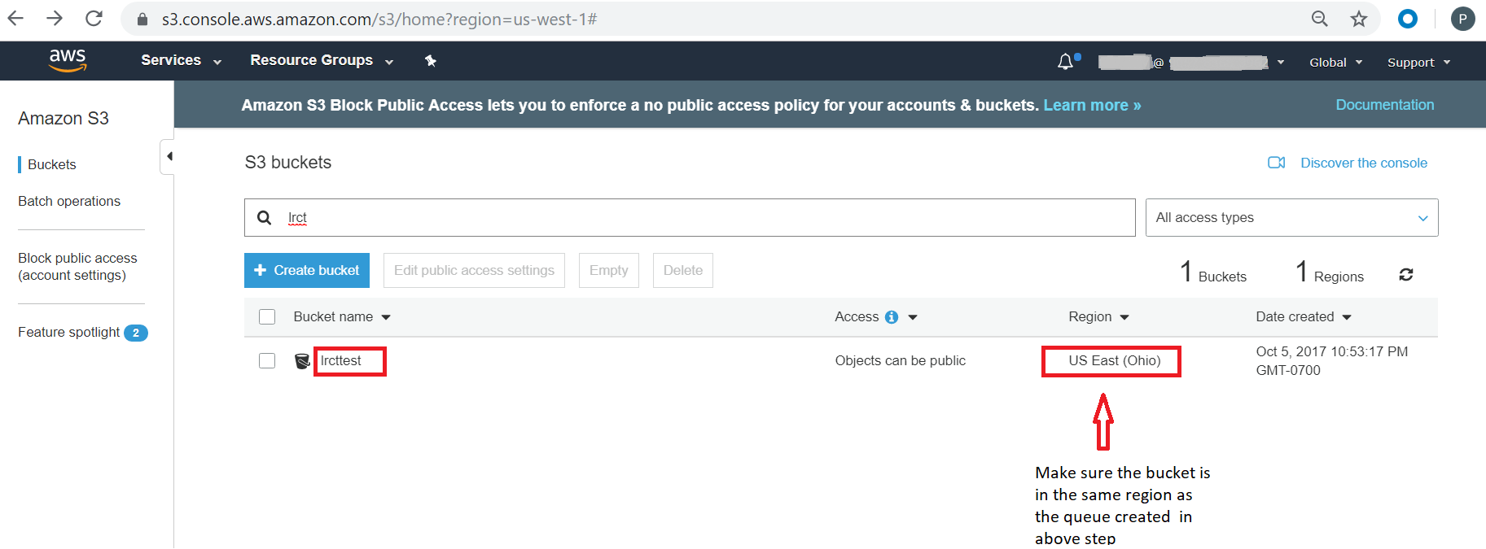Expand the Services menu
The height and width of the screenshot is (549, 1486).
point(180,61)
